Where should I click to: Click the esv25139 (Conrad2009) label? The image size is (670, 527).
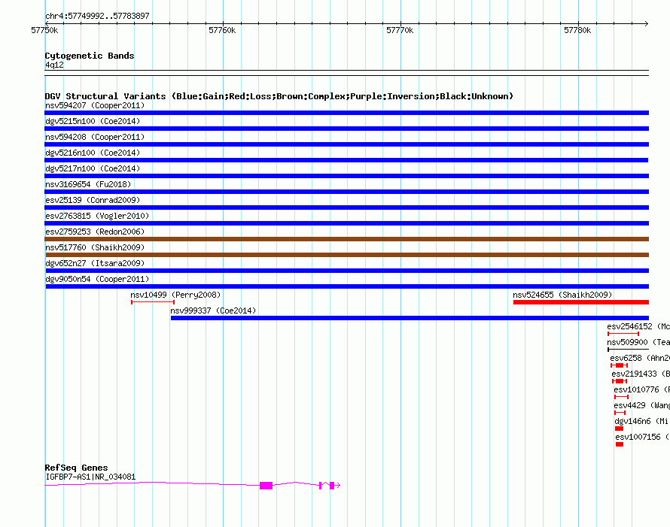click(93, 200)
